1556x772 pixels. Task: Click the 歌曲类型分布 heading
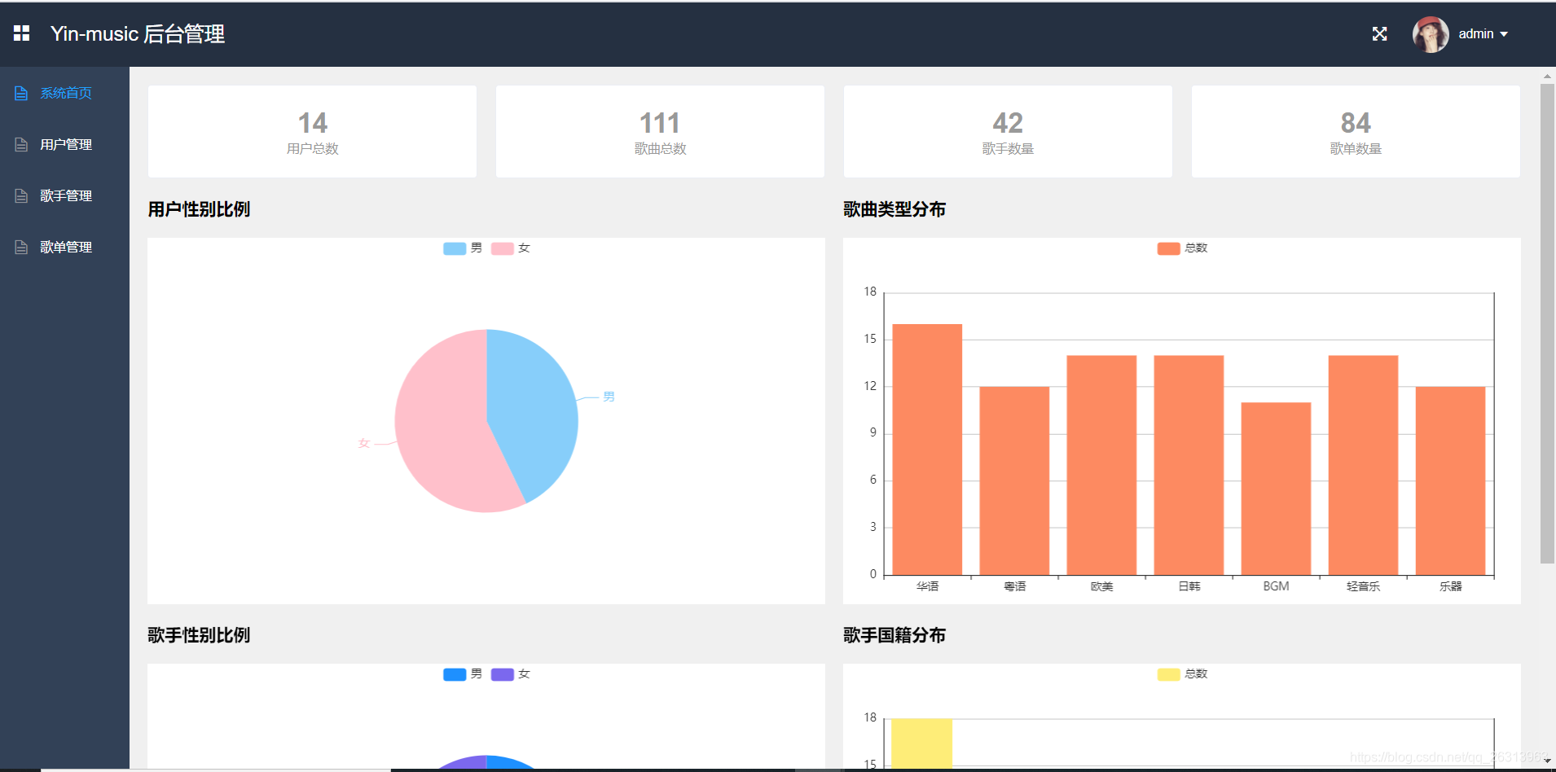point(894,209)
